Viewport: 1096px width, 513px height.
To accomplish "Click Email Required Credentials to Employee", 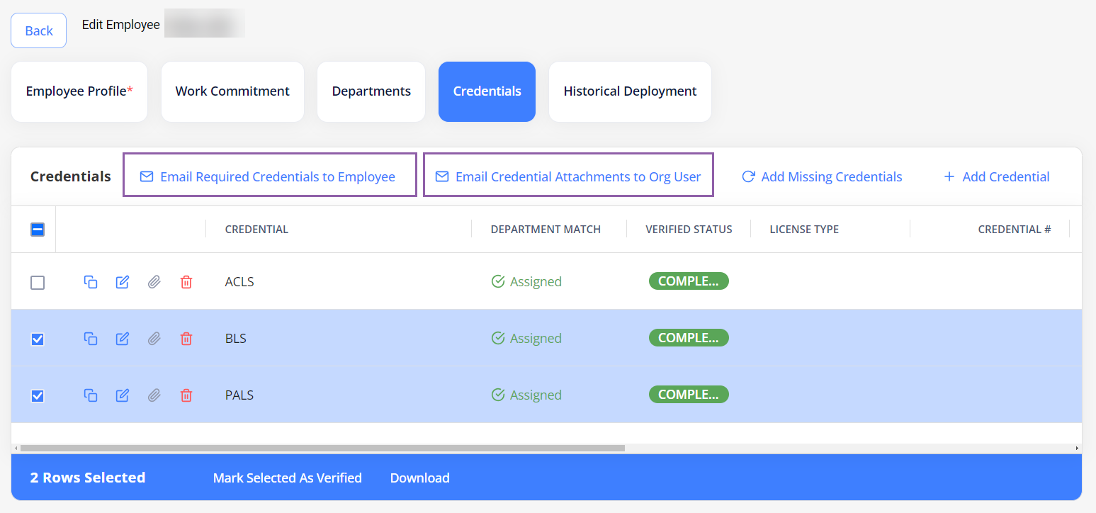I will (x=269, y=176).
